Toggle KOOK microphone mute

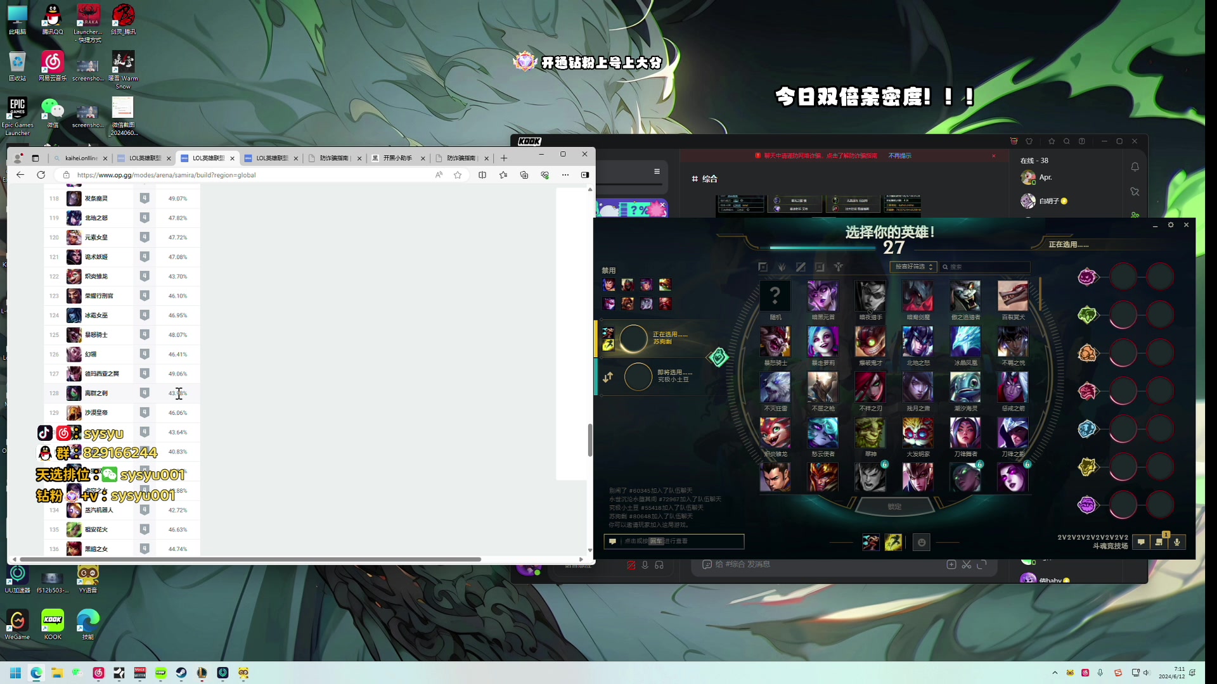pos(645,565)
